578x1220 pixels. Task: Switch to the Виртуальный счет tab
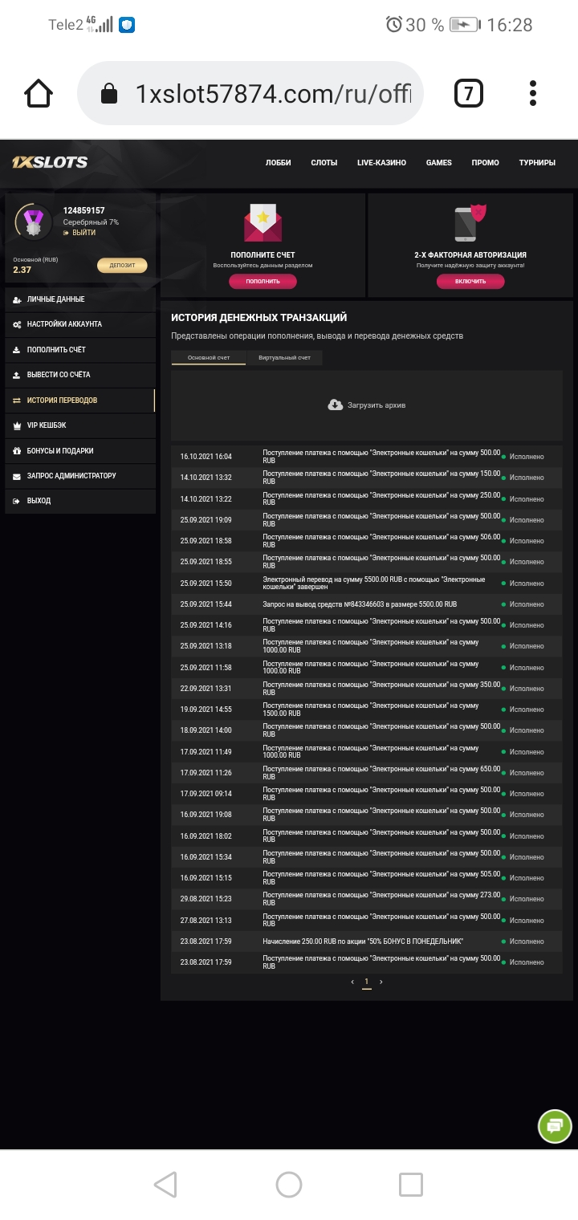283,358
